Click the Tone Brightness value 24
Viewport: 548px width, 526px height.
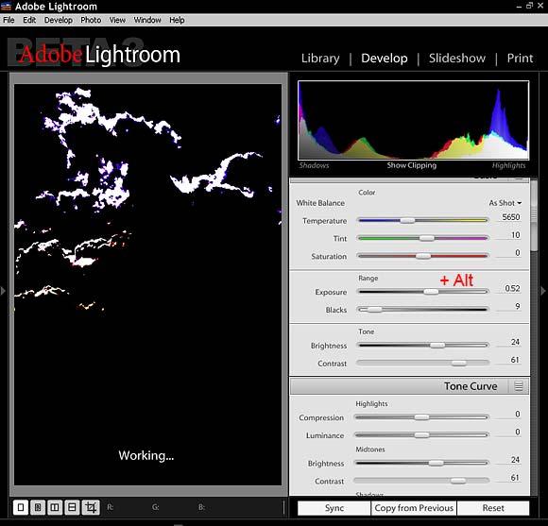(x=515, y=342)
